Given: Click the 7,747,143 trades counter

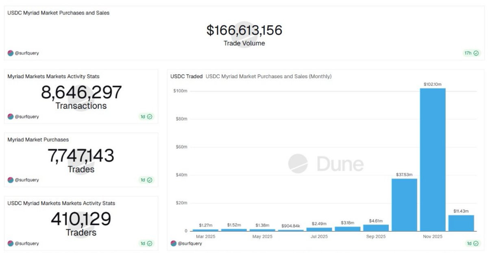Looking at the screenshot, I should click(x=81, y=155).
